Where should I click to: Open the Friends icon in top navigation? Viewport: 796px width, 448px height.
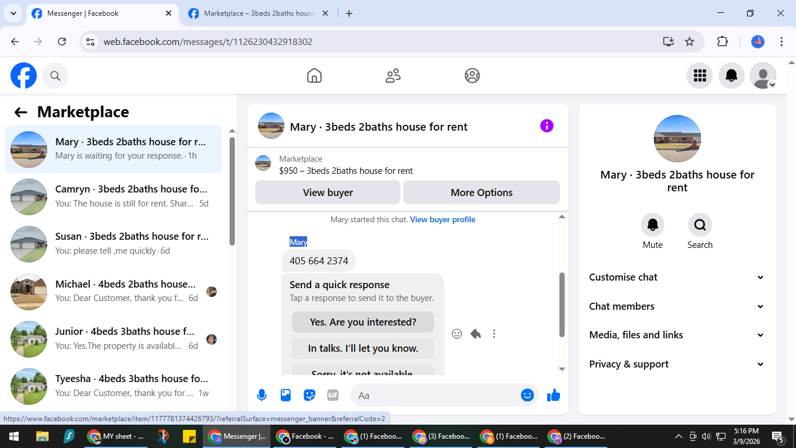[393, 76]
